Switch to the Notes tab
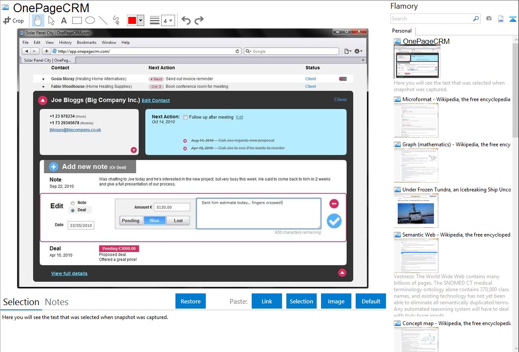The image size is (519, 352). tap(57, 302)
